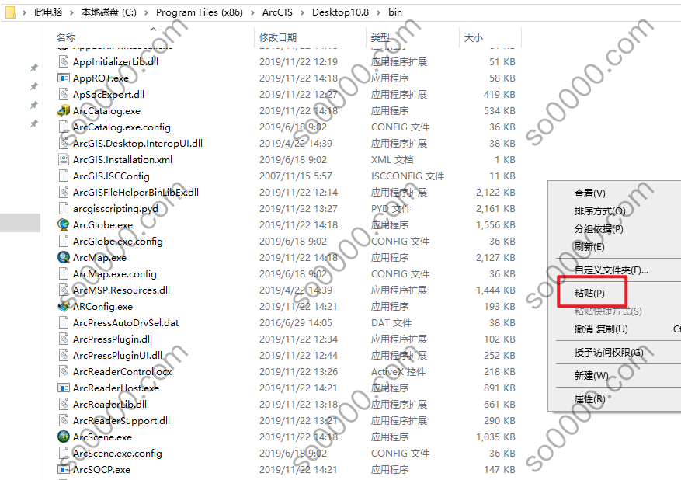The image size is (681, 480).
Task: Select 撤消 复制(U) in context menu
Action: tap(601, 329)
